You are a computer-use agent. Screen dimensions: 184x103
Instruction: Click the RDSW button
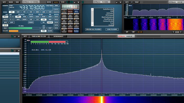11,2
